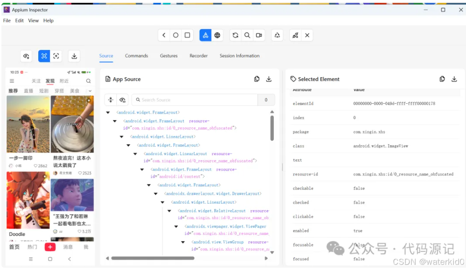Copy Selected Element attributes to clipboard
466x270 pixels.
[x=442, y=79]
